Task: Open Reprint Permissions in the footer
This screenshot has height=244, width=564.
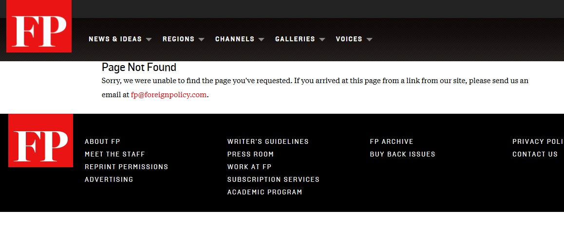Action: 126,167
